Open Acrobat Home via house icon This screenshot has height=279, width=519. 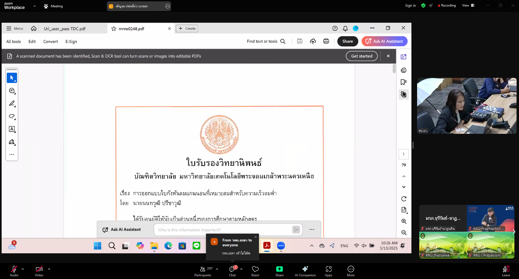(34, 28)
